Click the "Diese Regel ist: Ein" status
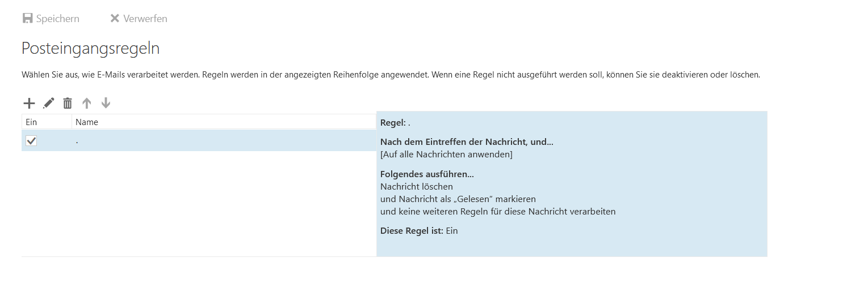 click(x=419, y=230)
